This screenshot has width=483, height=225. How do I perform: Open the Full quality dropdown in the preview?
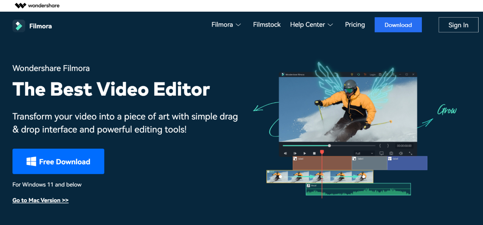(364, 153)
